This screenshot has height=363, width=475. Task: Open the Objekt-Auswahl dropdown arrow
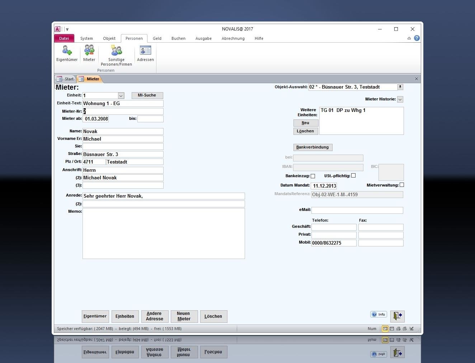pos(400,87)
